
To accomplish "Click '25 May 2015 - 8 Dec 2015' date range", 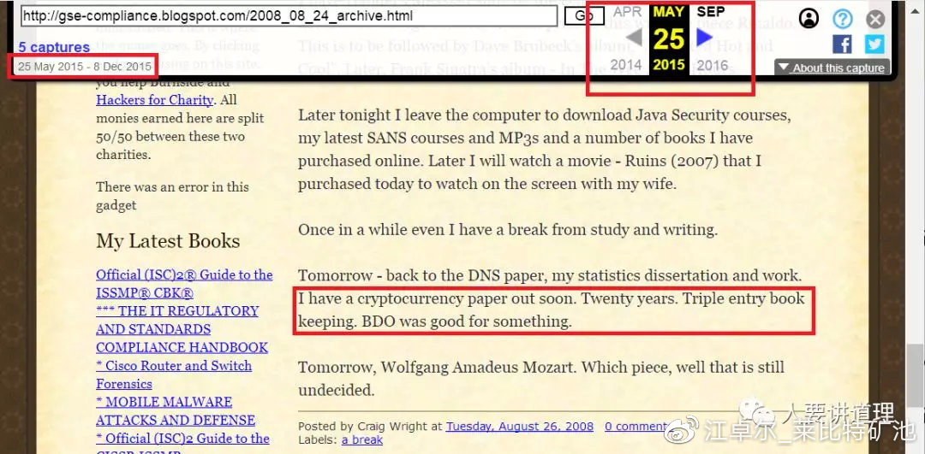I will point(84,67).
